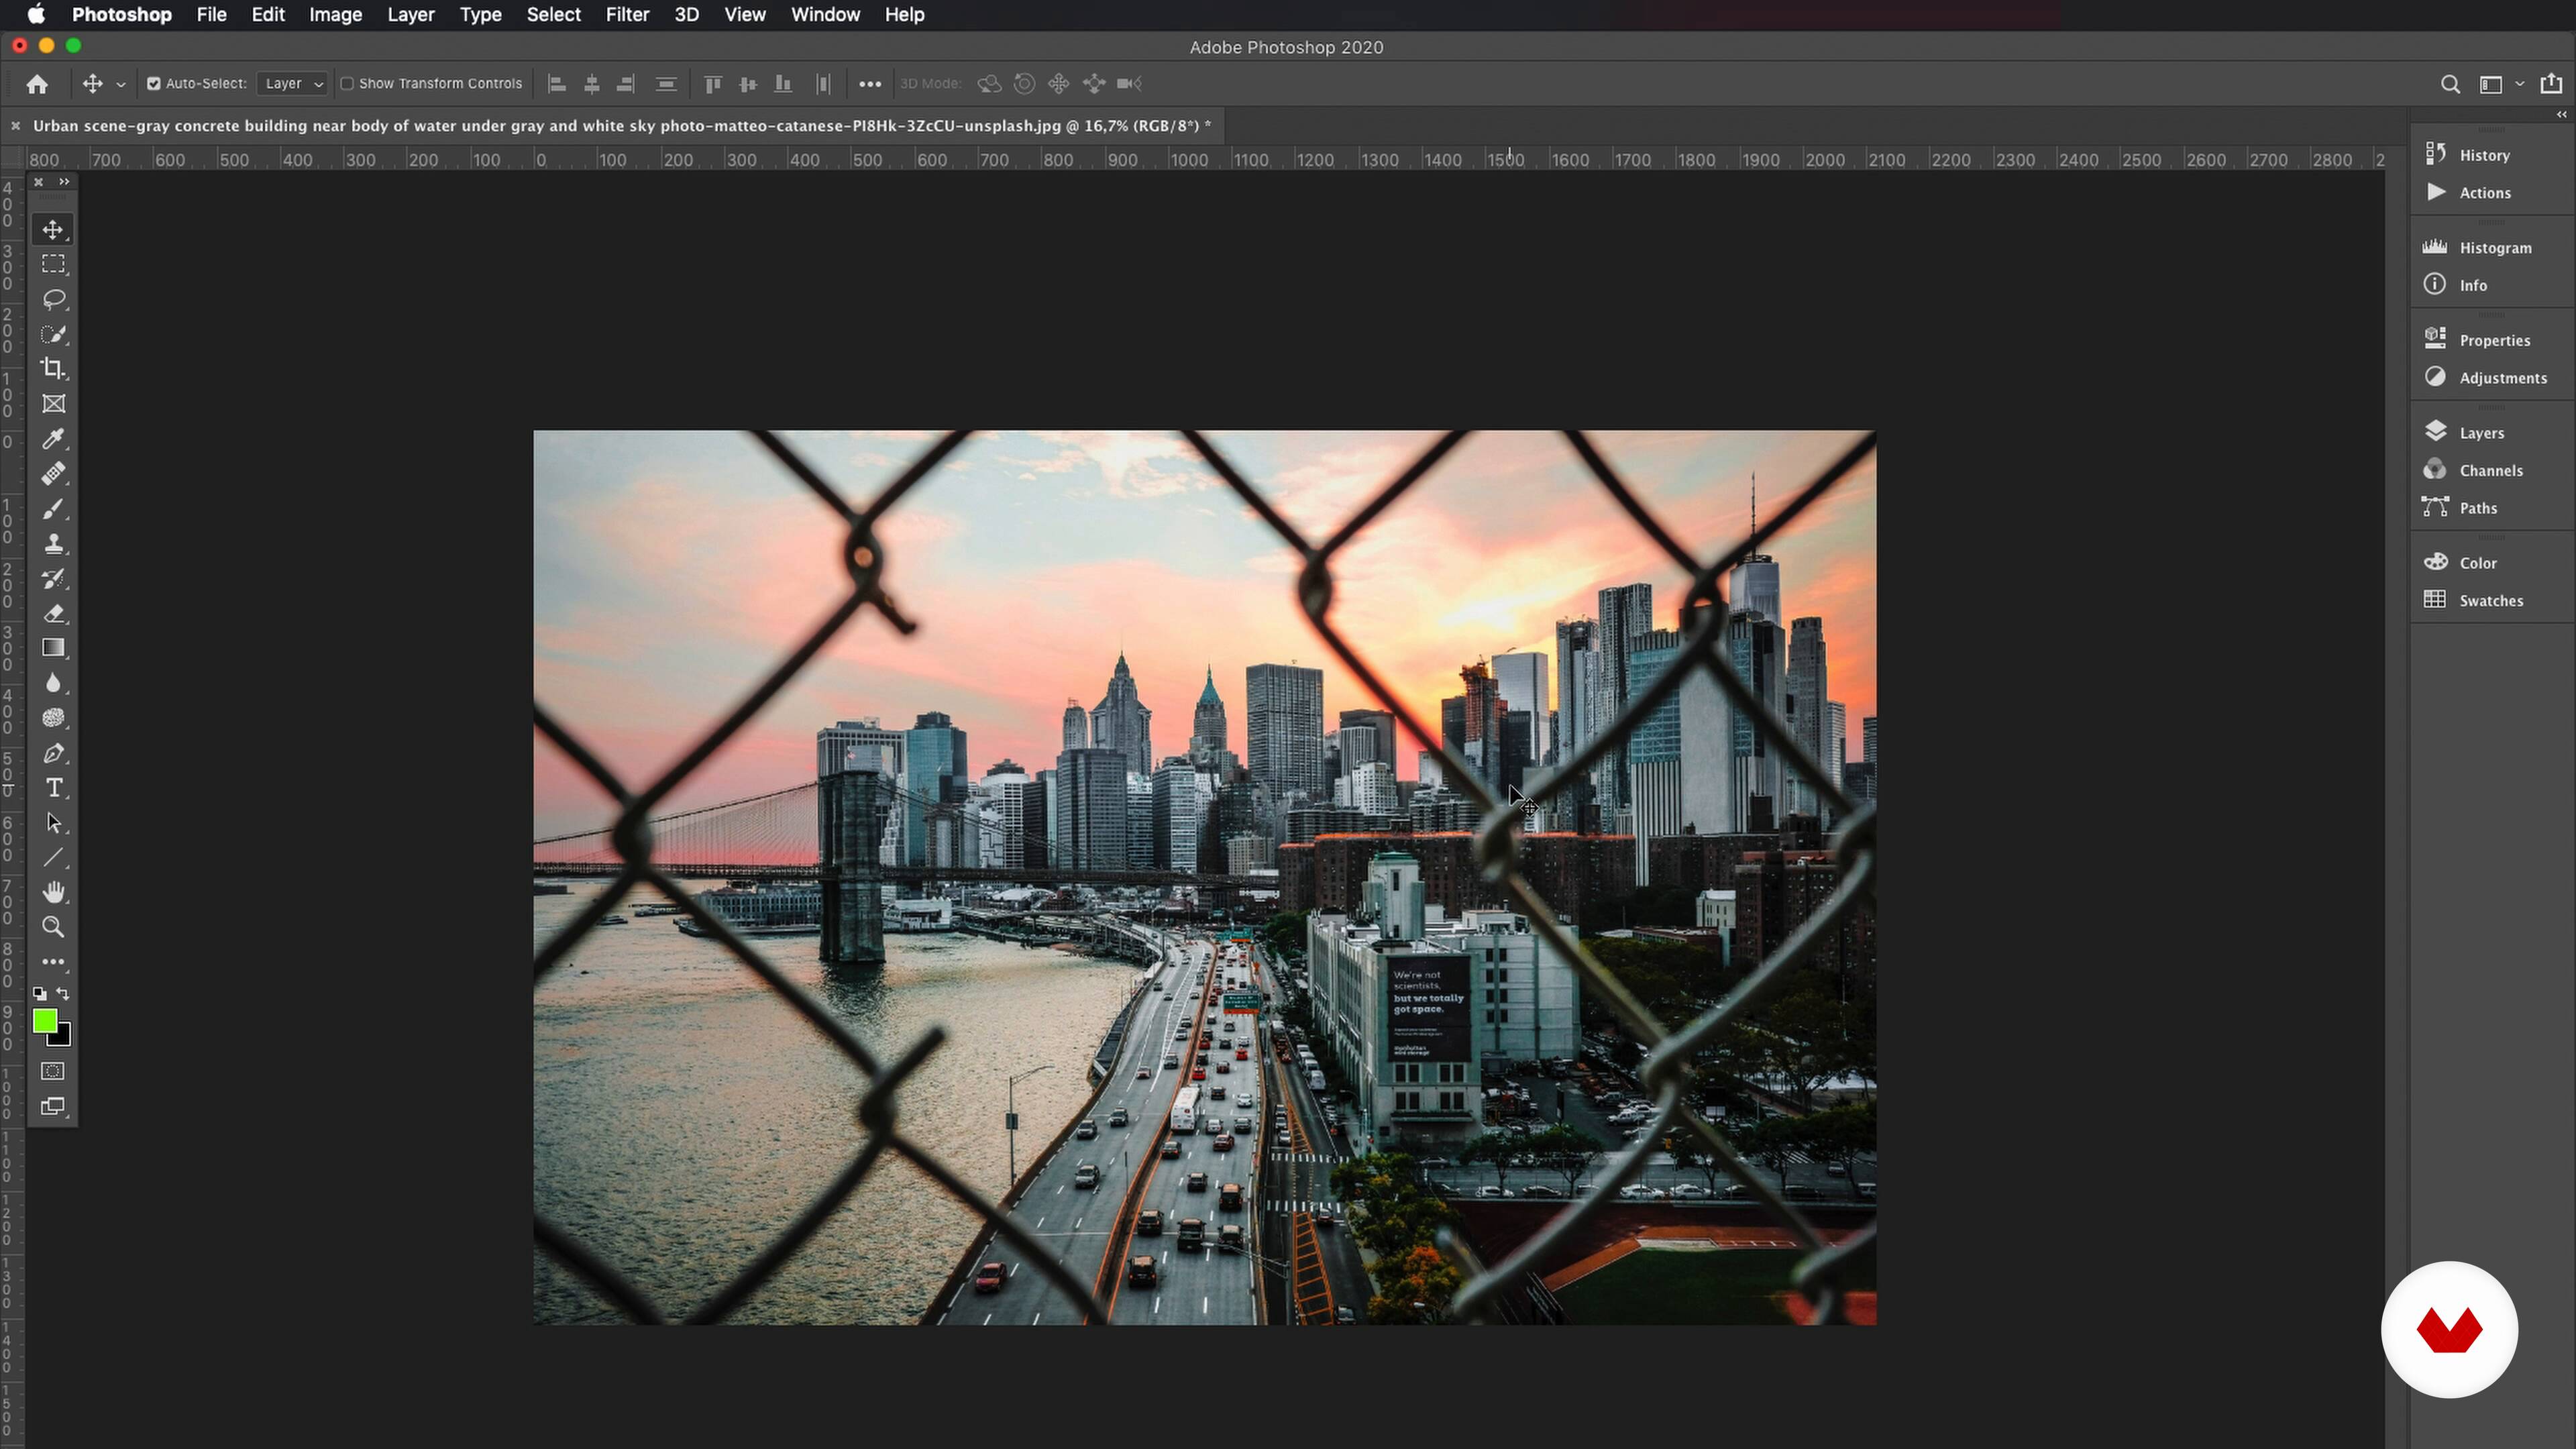The width and height of the screenshot is (2576, 1449).
Task: Close the Urban scene document tab
Action: tap(15, 126)
